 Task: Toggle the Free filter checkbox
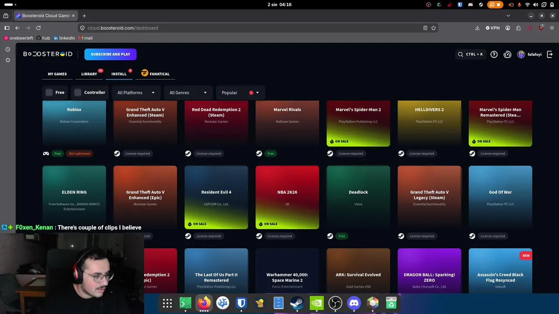tap(49, 92)
